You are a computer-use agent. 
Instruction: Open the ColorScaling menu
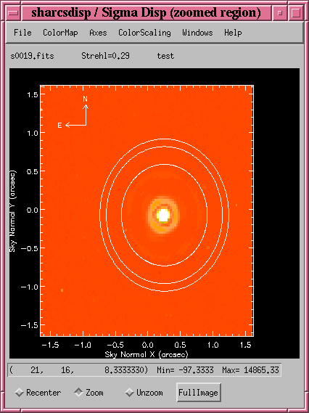144,33
